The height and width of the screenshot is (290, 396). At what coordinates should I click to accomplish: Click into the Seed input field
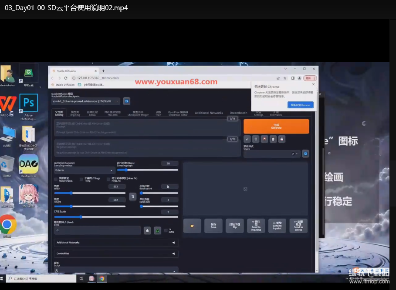click(97, 230)
